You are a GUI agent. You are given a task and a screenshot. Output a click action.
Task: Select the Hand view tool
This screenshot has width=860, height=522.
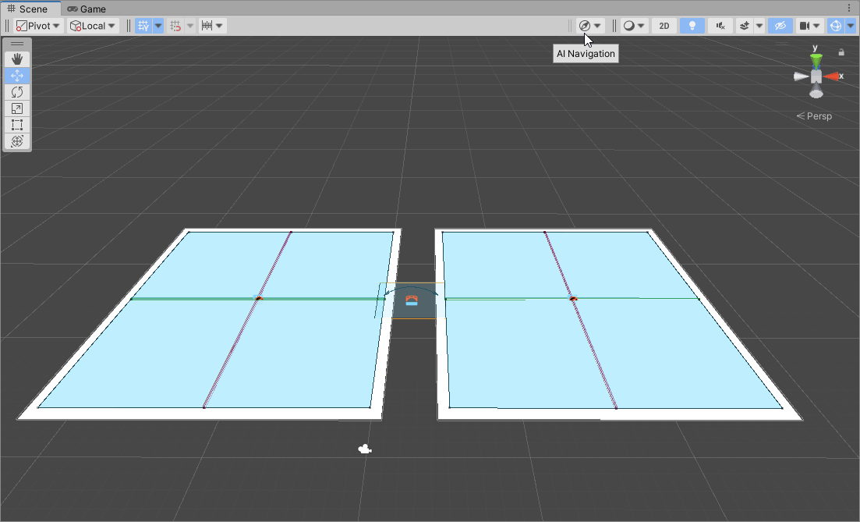point(17,59)
